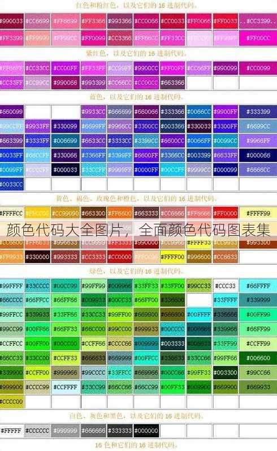Viewport: 277px width, 451px height.
Task: Pick the #330066 swatch
Action: pos(66,155)
